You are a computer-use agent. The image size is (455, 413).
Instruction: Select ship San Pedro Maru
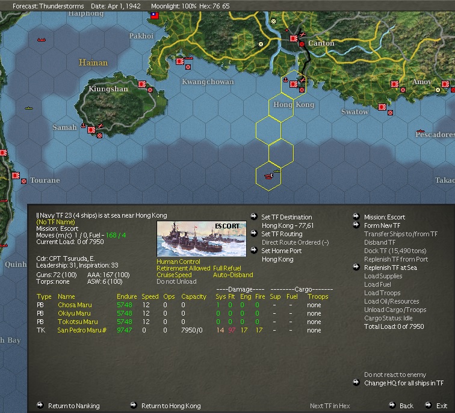pos(82,330)
